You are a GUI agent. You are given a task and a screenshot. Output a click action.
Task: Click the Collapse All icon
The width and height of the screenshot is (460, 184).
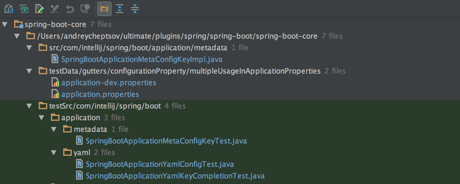(x=135, y=9)
